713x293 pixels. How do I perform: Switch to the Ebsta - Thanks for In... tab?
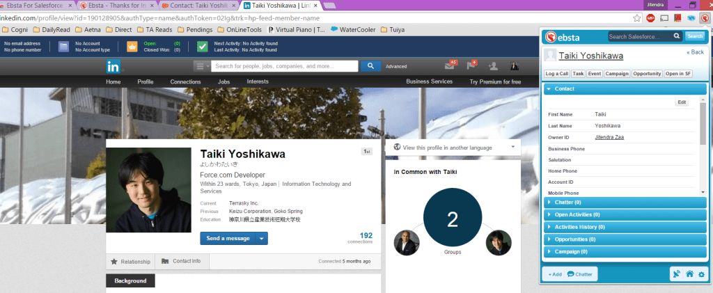pos(116,6)
